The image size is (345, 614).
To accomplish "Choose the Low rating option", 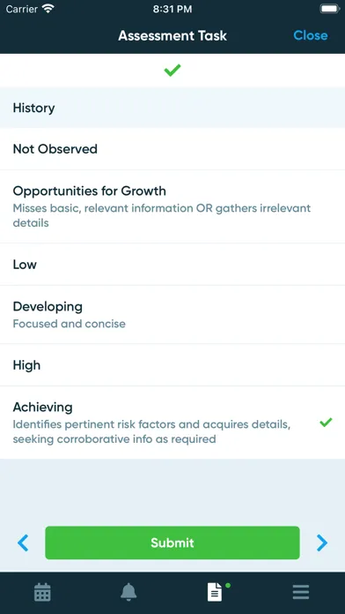I will click(172, 265).
